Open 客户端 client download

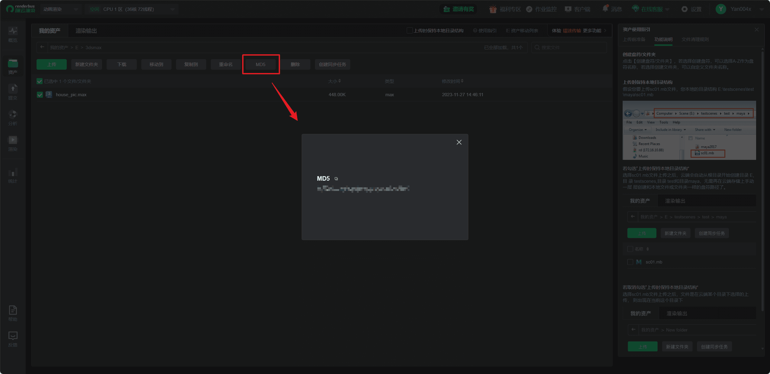[577, 9]
